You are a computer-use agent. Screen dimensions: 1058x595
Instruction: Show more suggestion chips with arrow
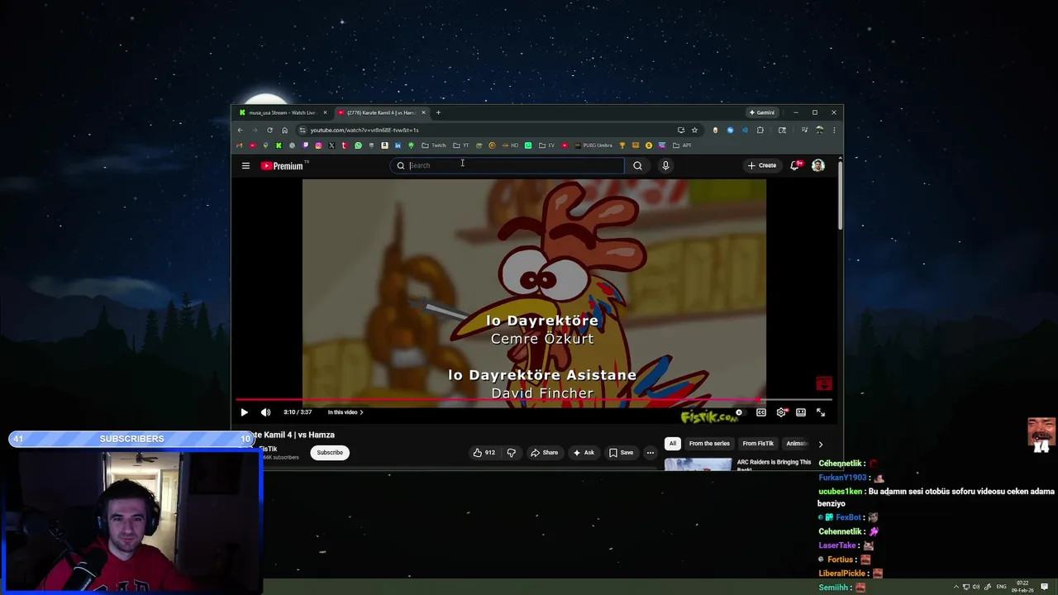pyautogui.click(x=821, y=444)
